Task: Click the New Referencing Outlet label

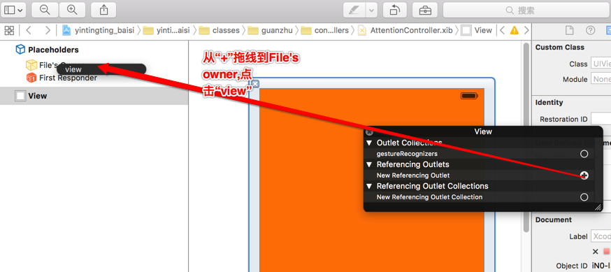Action: point(413,176)
